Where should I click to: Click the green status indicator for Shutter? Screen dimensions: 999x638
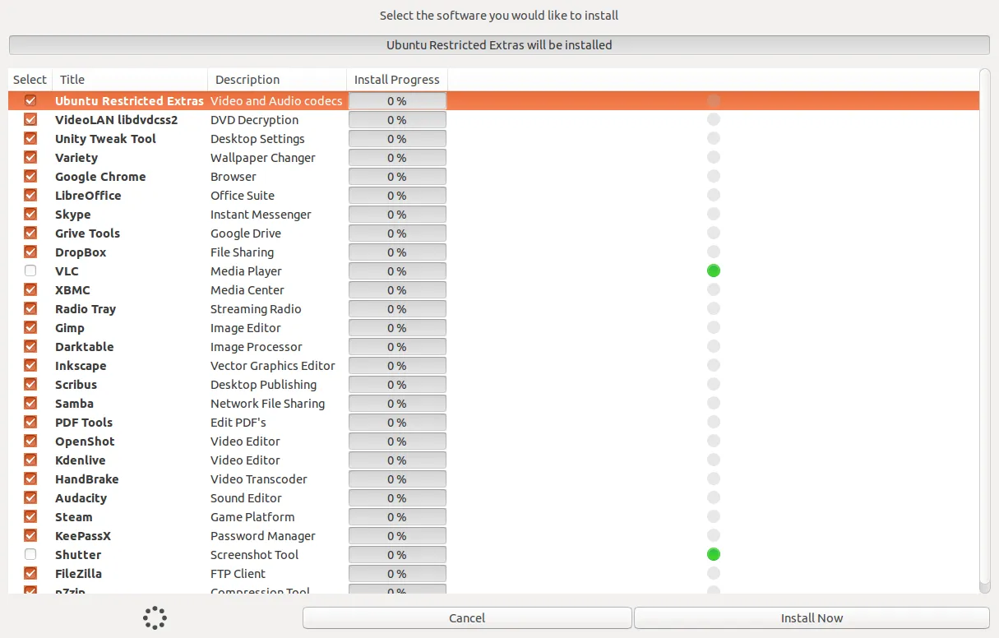tap(714, 554)
